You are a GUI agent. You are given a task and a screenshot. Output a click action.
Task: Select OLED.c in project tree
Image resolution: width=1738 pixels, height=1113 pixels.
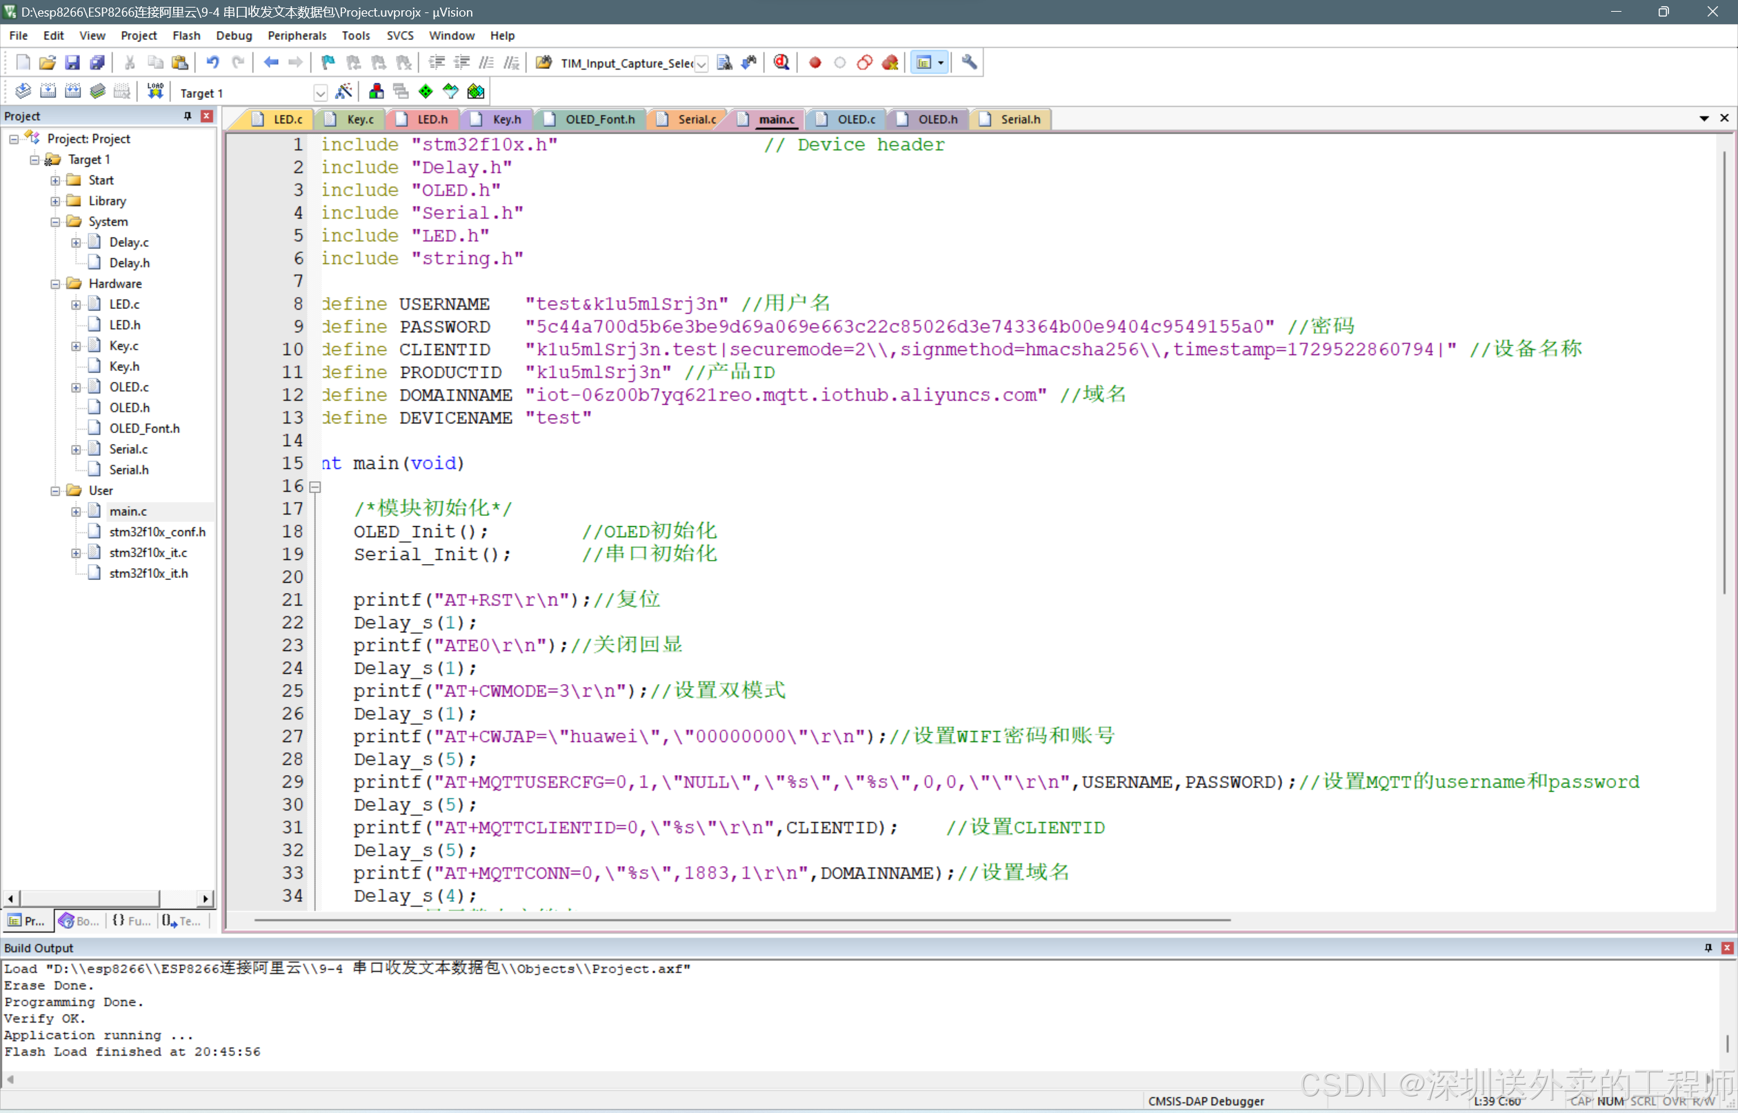point(129,388)
